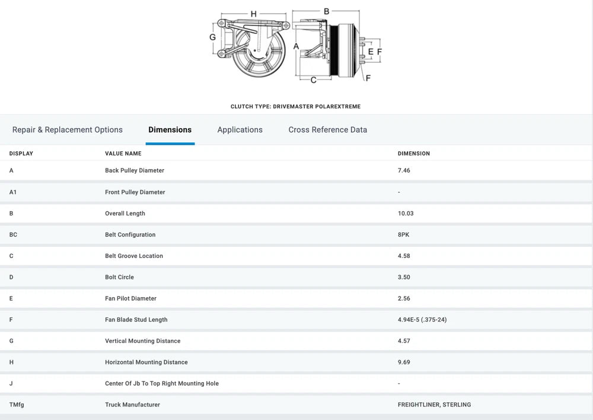
Task: Click the DIMENSION column header
Action: (x=413, y=154)
